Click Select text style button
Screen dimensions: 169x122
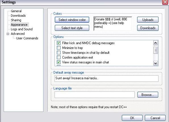click(x=72, y=28)
